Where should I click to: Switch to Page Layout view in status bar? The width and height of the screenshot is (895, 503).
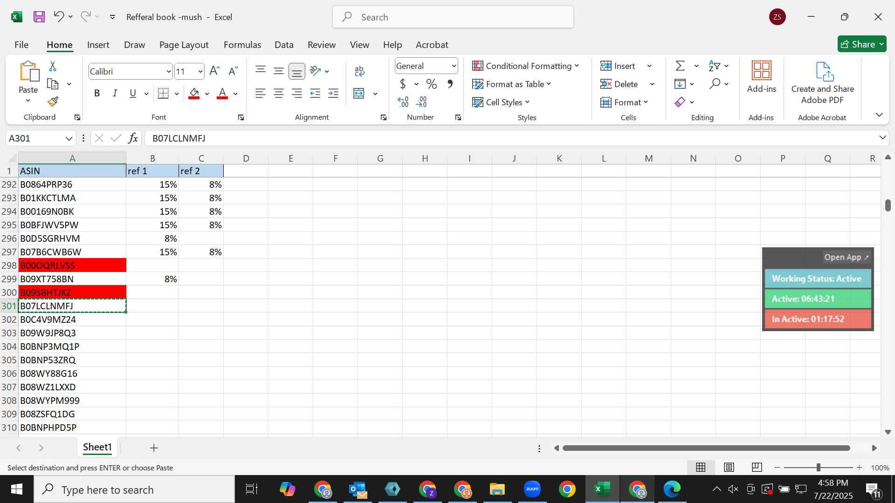pyautogui.click(x=729, y=467)
